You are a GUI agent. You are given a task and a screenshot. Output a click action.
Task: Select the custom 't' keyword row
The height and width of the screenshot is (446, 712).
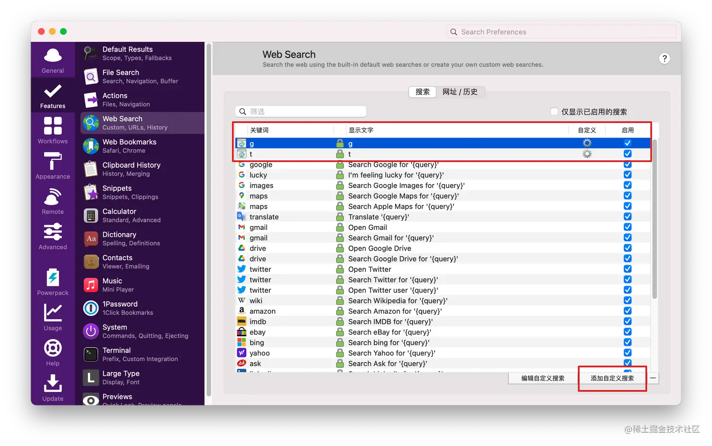click(443, 154)
